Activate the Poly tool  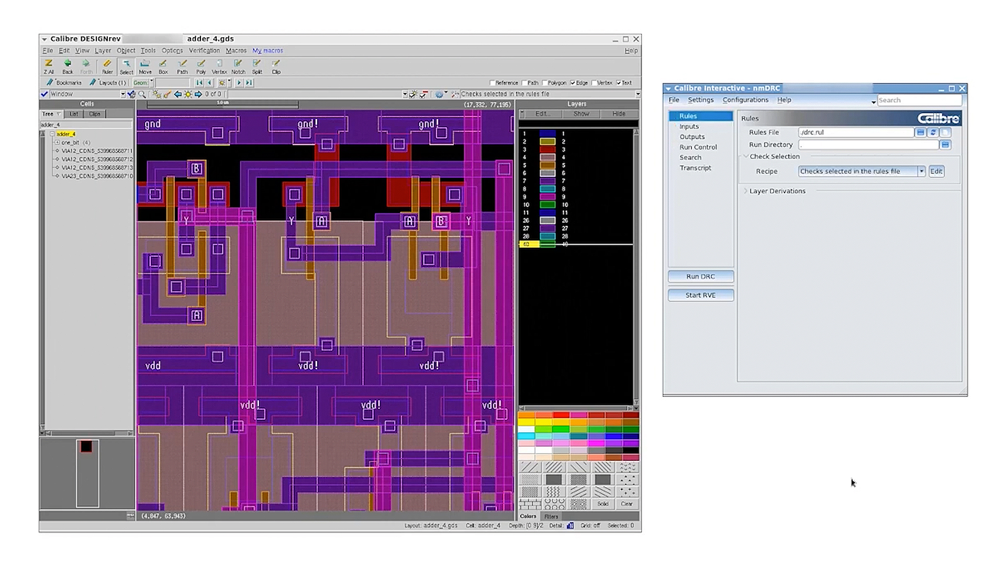[x=200, y=65]
